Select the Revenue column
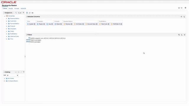189x106 pixels. (x=68, y=24)
